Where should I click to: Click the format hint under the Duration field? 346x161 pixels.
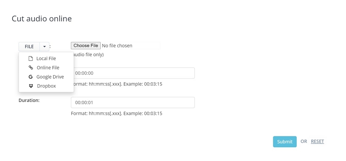pos(117,114)
